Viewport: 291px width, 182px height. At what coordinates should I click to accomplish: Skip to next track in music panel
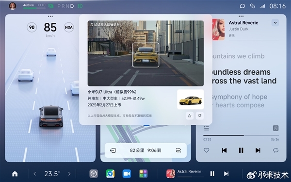[x=258, y=150]
